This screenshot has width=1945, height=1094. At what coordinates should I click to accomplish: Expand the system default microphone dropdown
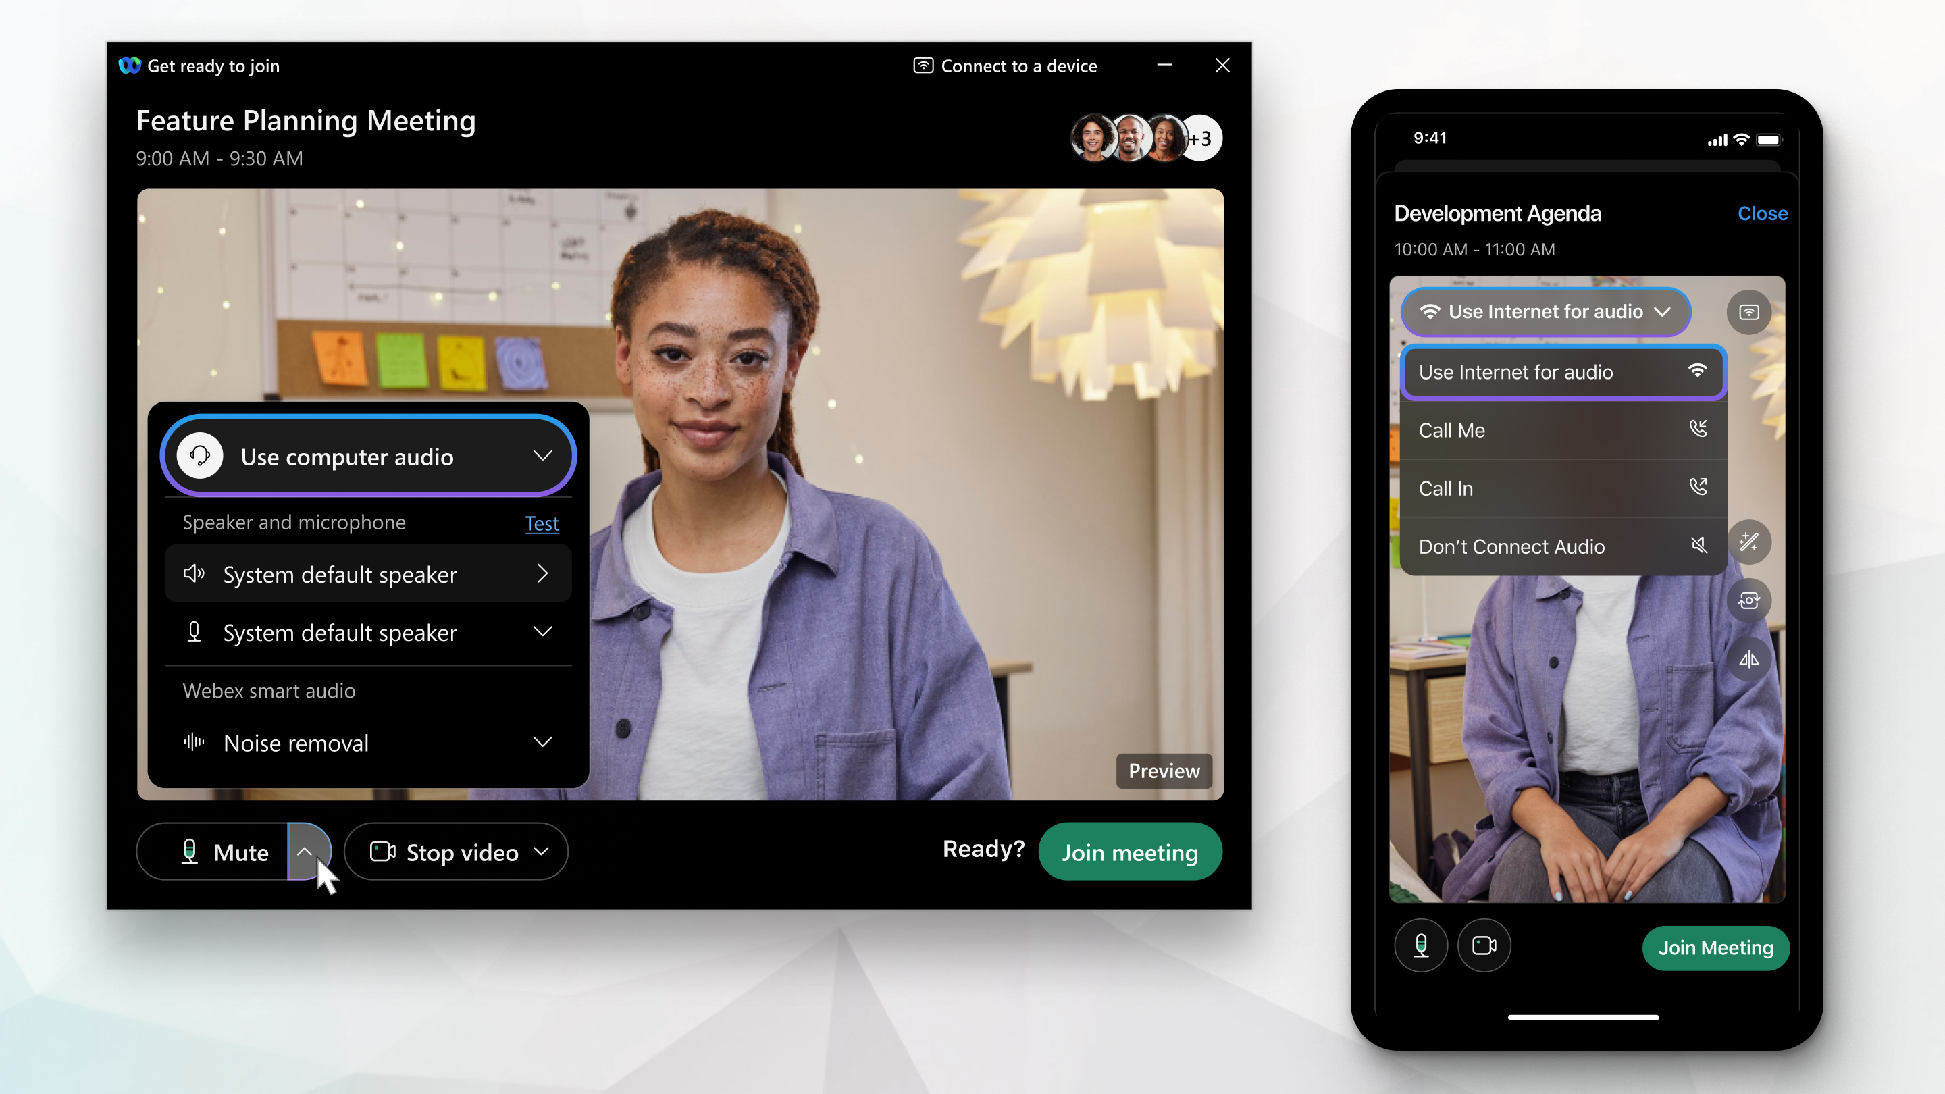click(x=544, y=632)
